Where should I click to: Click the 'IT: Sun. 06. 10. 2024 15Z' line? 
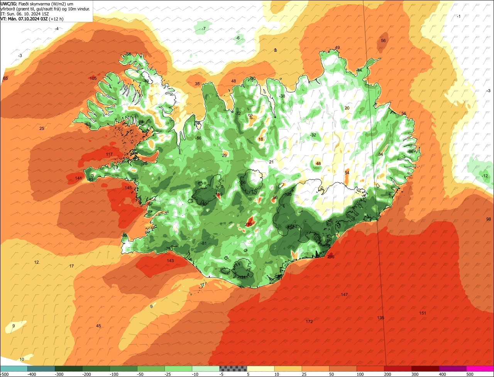(x=25, y=14)
